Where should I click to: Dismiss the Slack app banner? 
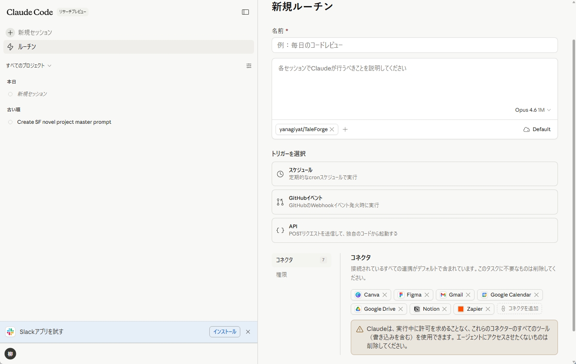coord(248,331)
